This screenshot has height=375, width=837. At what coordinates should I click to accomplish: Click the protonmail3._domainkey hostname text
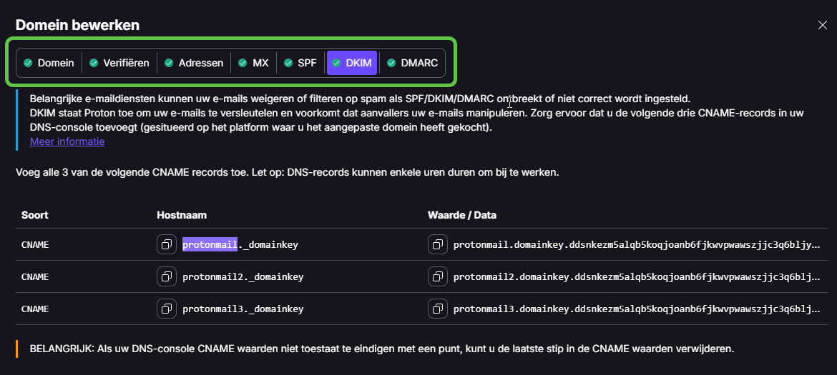243,309
